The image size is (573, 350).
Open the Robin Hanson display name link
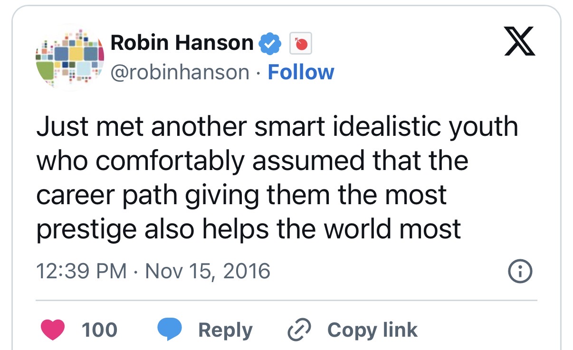tap(182, 43)
